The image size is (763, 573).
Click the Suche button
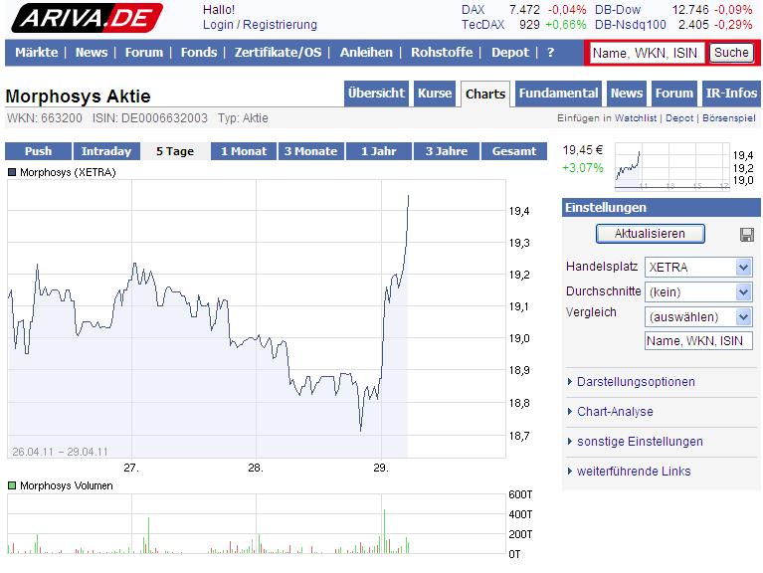pyautogui.click(x=731, y=52)
